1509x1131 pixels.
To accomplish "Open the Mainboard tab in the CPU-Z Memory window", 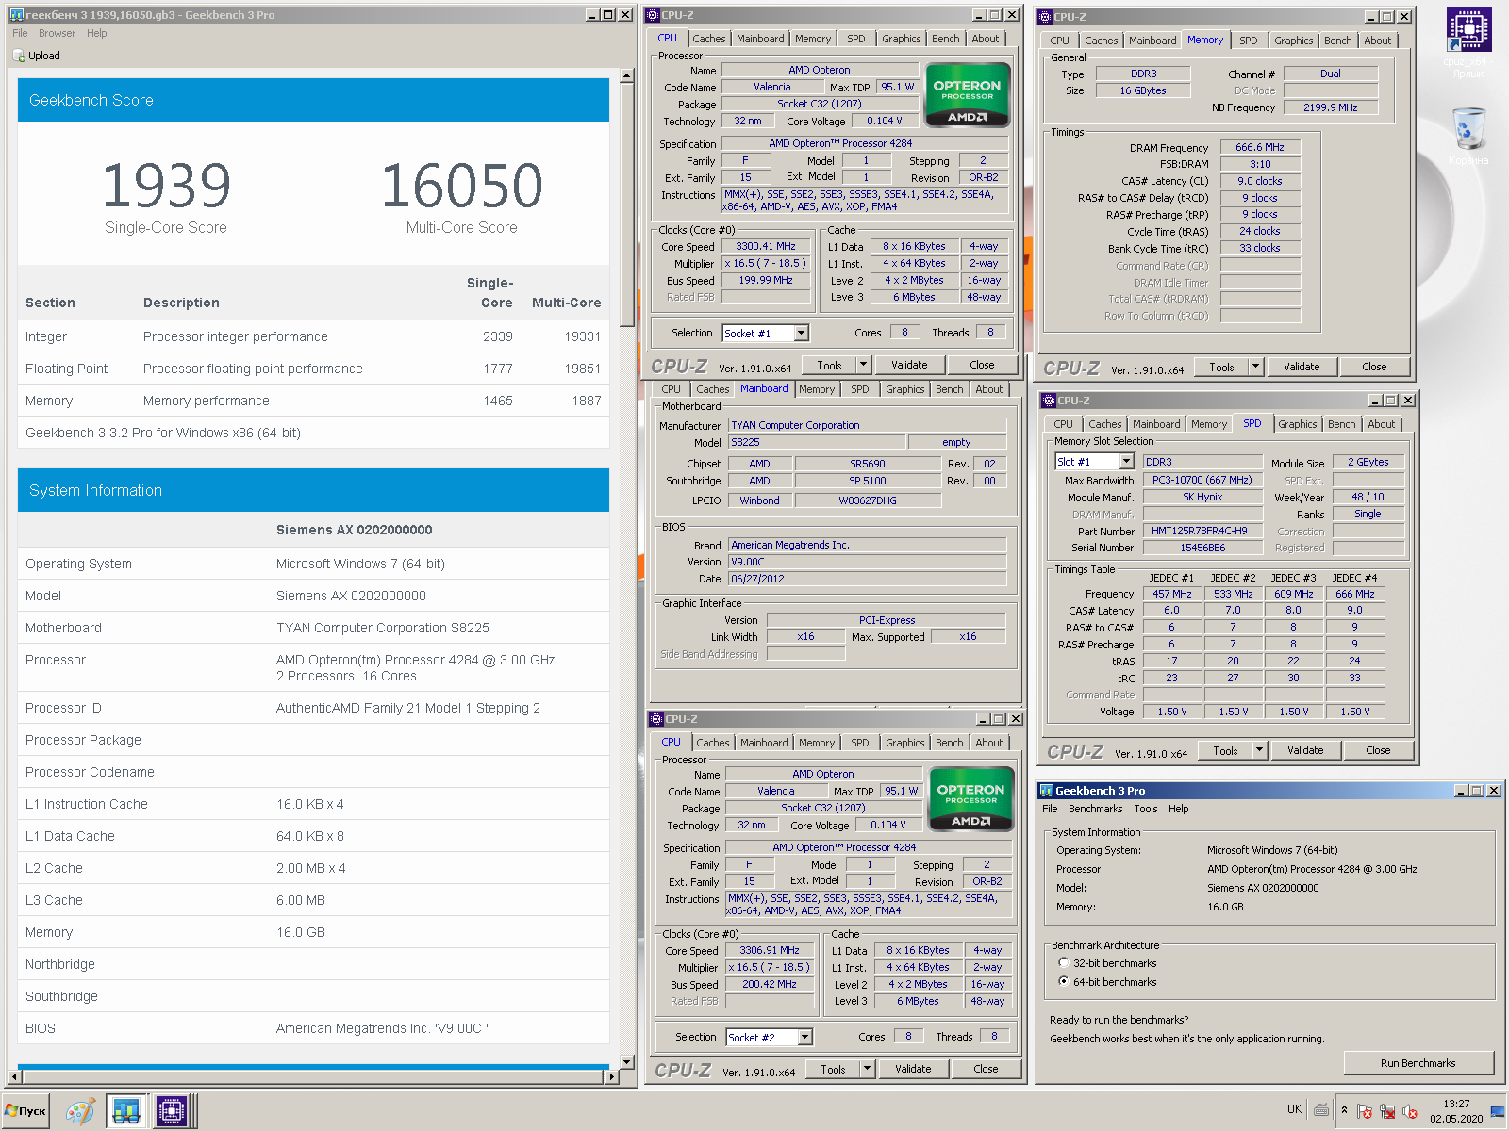I will (1152, 41).
